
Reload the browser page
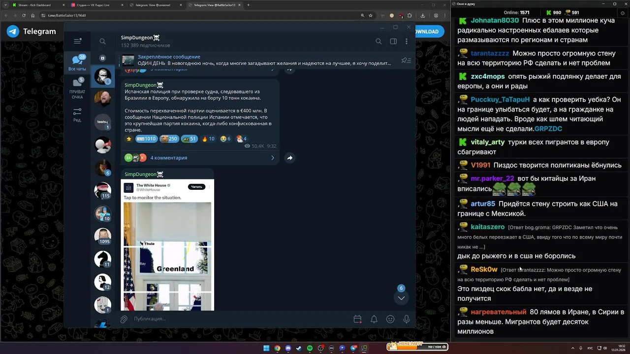coord(24,15)
